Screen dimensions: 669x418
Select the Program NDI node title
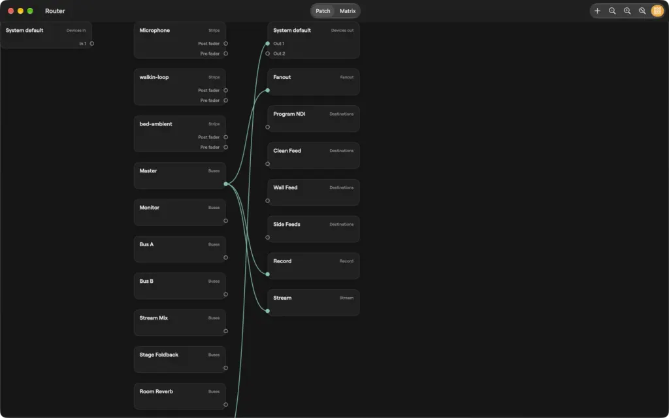pyautogui.click(x=289, y=114)
